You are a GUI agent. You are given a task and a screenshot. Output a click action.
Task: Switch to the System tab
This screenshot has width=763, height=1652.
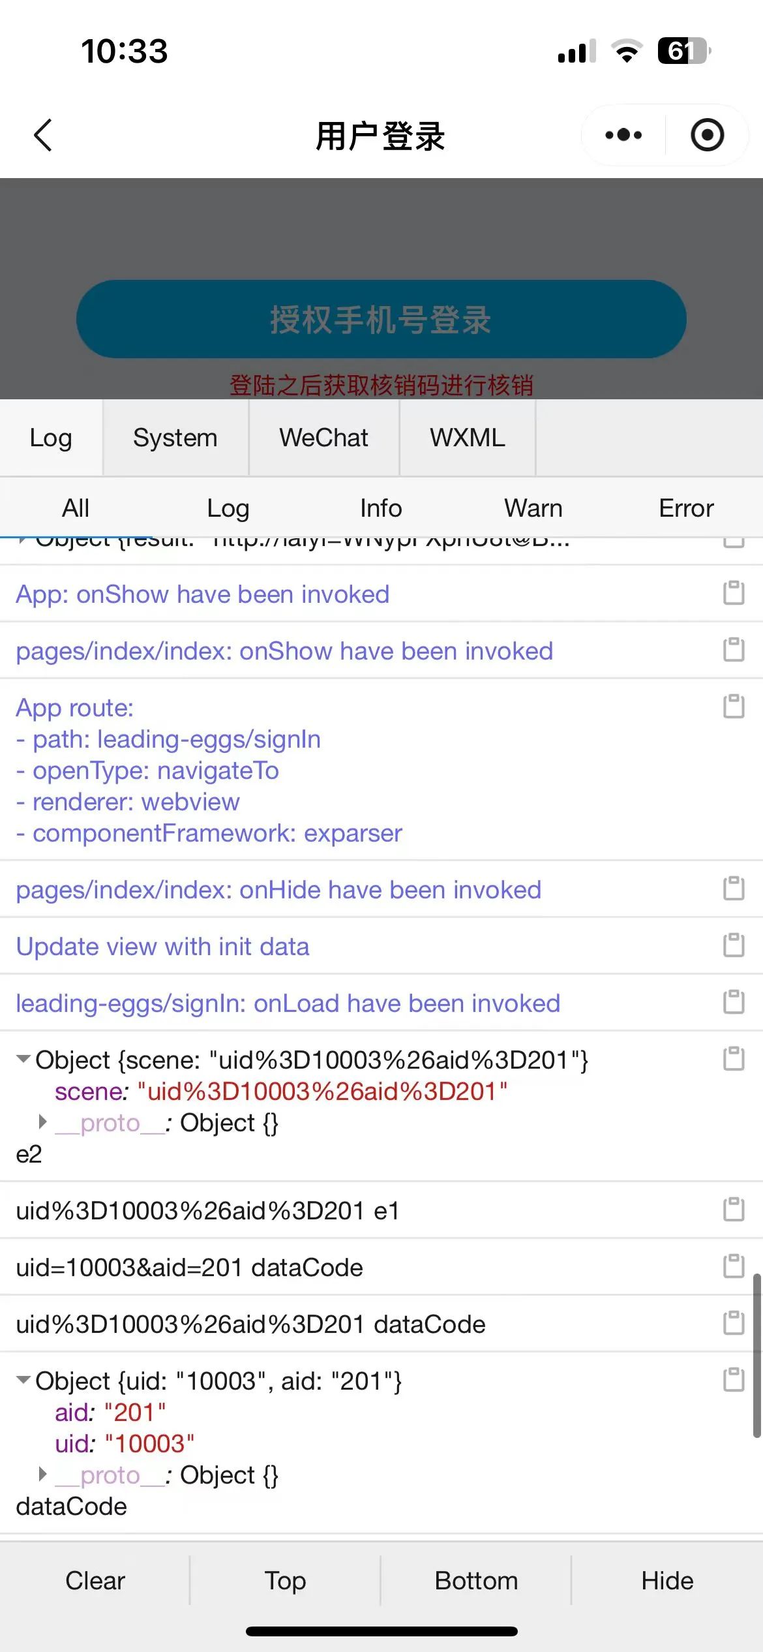175,437
